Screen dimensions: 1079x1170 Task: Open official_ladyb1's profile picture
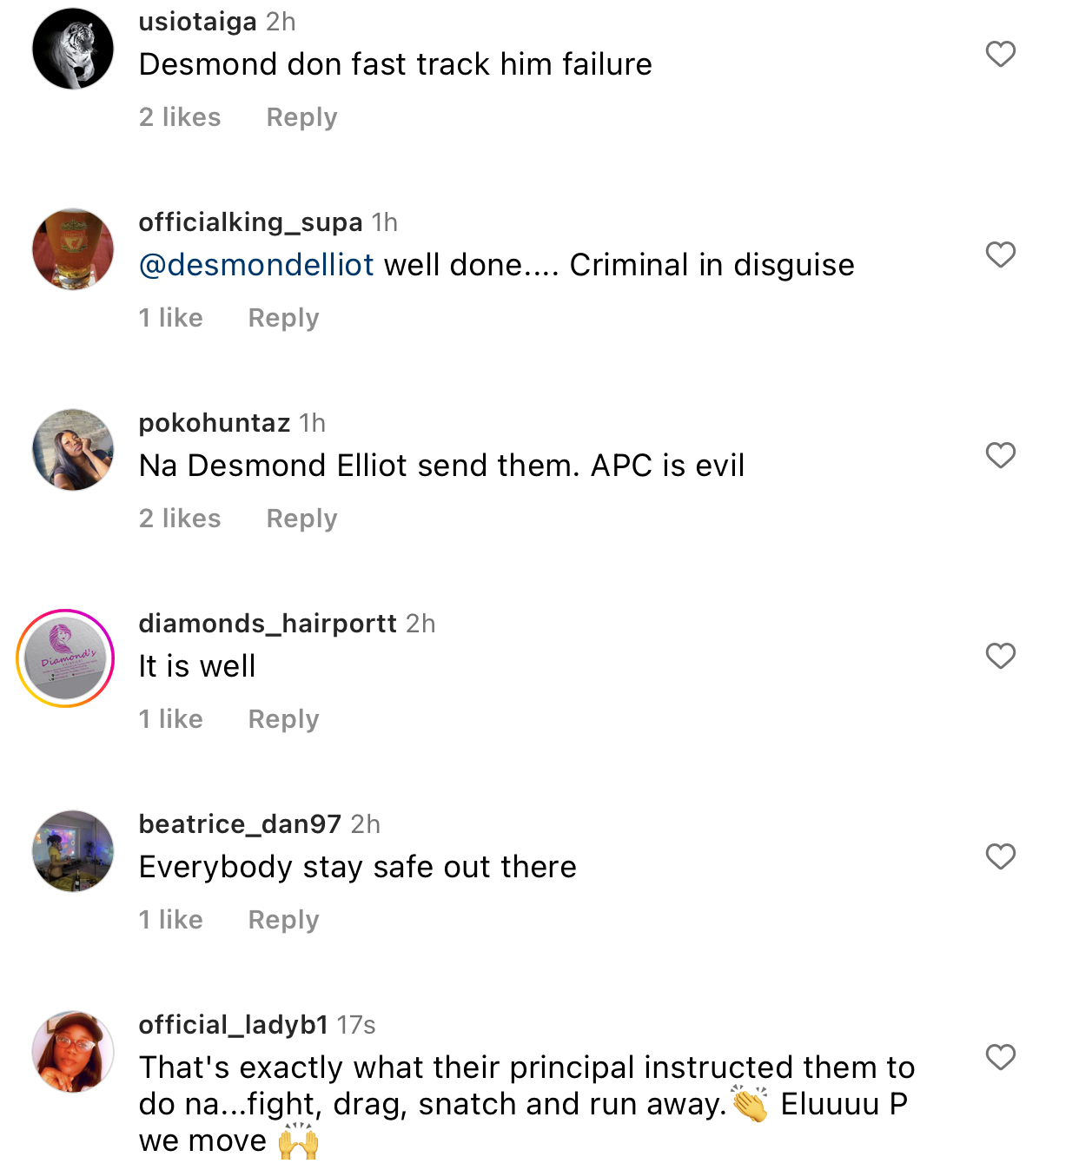pos(73,1052)
